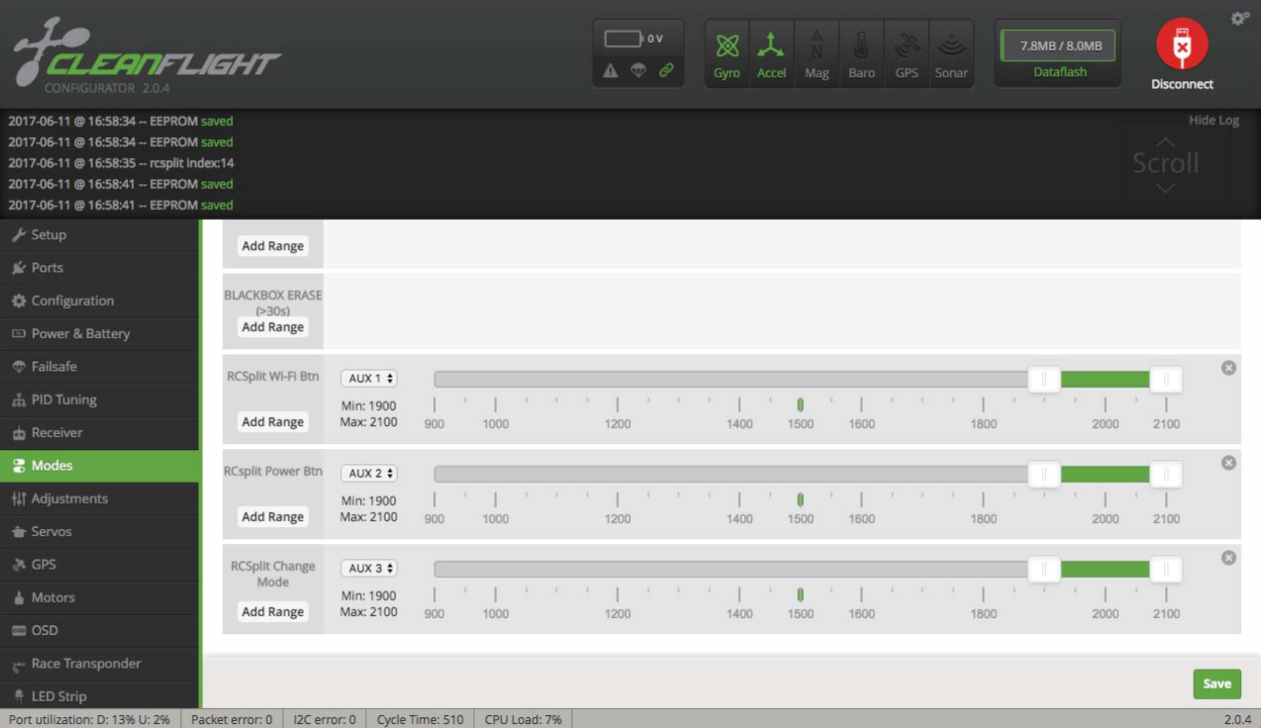This screenshot has height=728, width=1261.
Task: Remove the RCSplit Change Mode range
Action: click(1228, 558)
